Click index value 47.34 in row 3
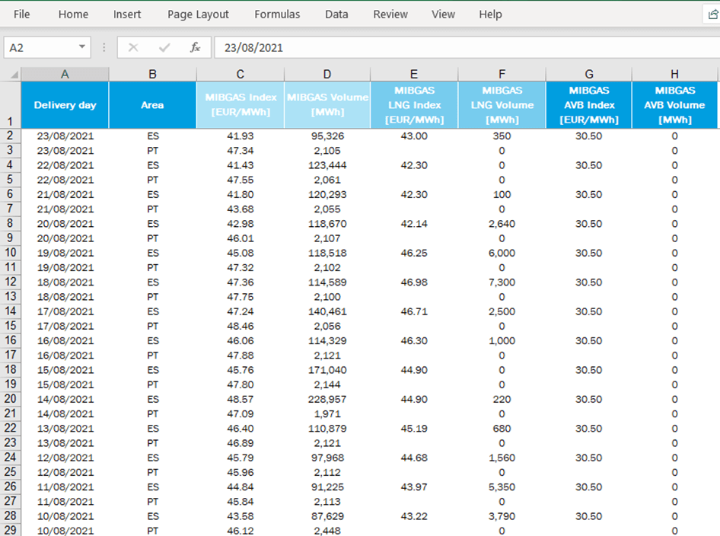 241,151
